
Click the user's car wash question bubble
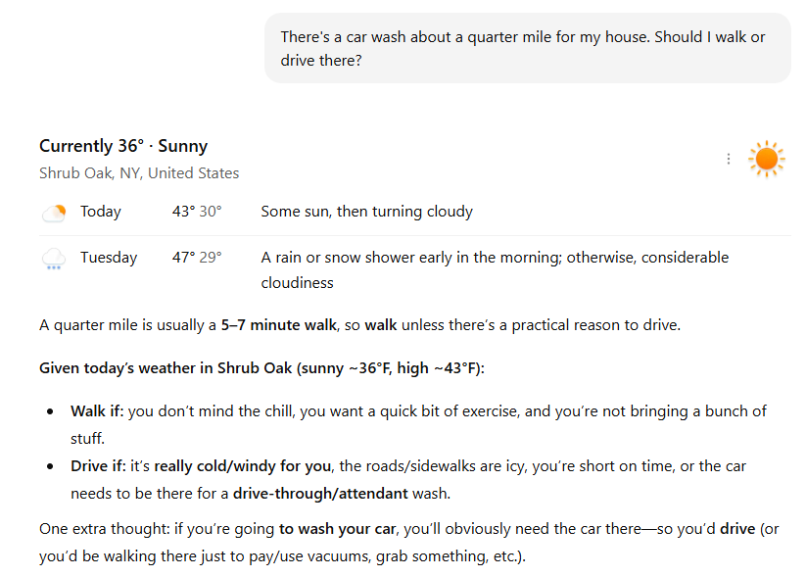(x=527, y=48)
